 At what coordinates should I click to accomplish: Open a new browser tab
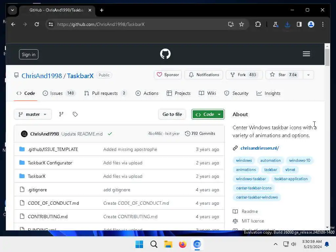click(102, 10)
